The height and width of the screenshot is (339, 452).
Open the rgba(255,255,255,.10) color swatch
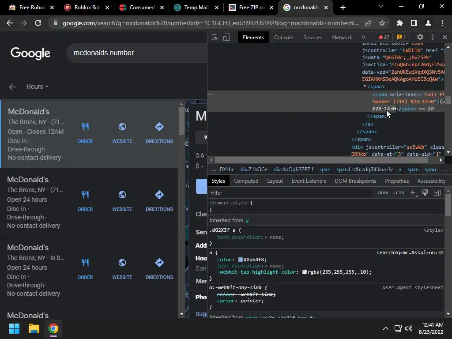tap(304, 272)
